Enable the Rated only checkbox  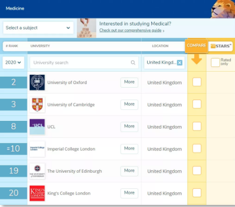[215, 62]
